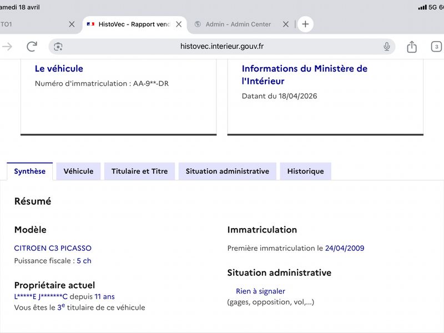Open the Titulaire et Titre tab
Viewport: 444px width, 333px height.
(139, 171)
